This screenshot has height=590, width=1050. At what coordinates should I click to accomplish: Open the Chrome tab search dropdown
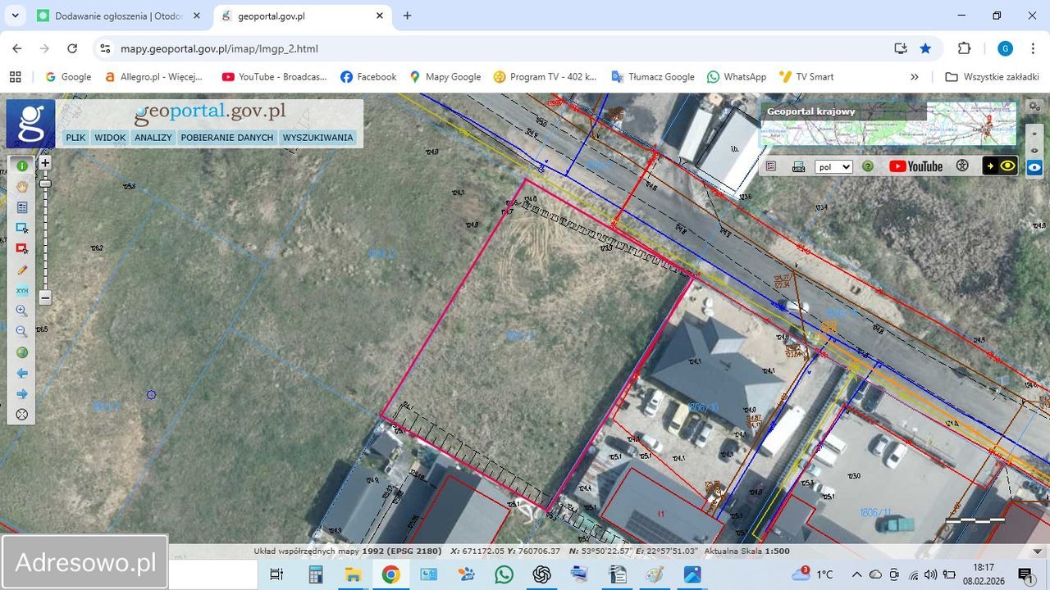tap(15, 16)
